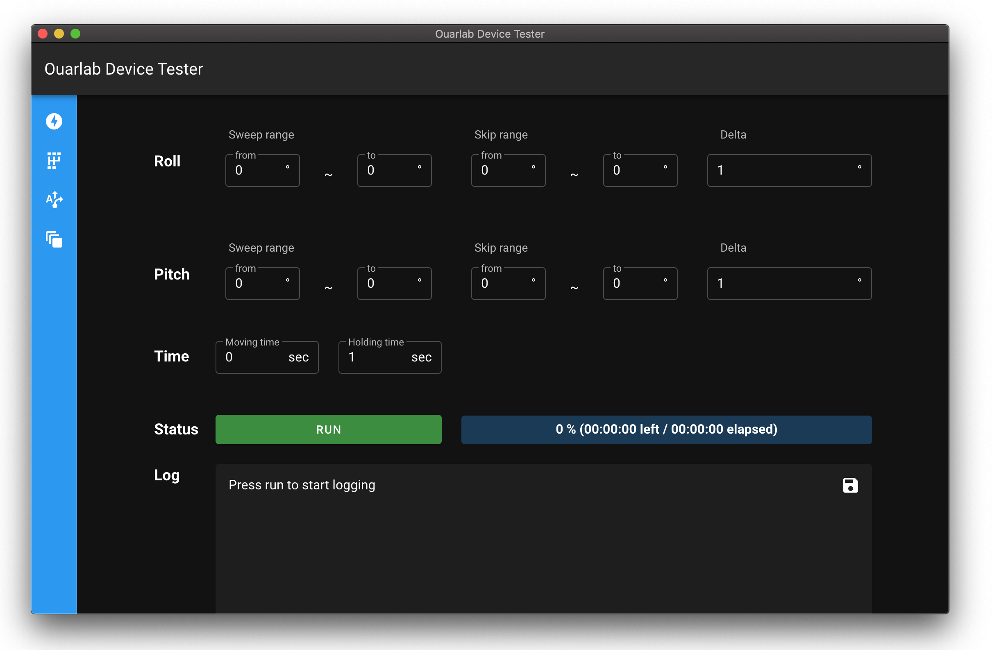This screenshot has width=999, height=650.
Task: Focus the Pitch sweep range from field
Action: pyautogui.click(x=262, y=284)
